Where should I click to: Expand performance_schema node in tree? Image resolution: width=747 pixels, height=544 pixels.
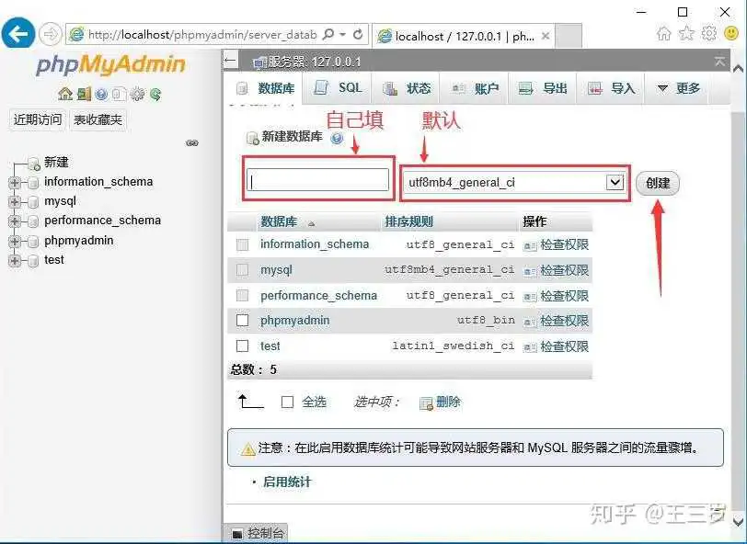pos(15,221)
